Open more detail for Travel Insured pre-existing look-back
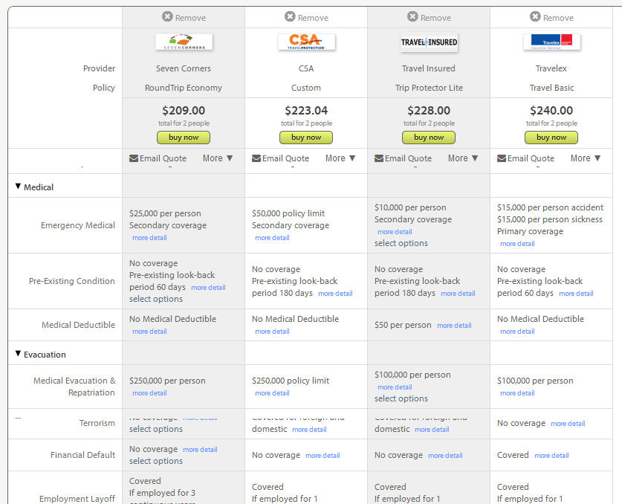Image resolution: width=622 pixels, height=504 pixels. 458,294
